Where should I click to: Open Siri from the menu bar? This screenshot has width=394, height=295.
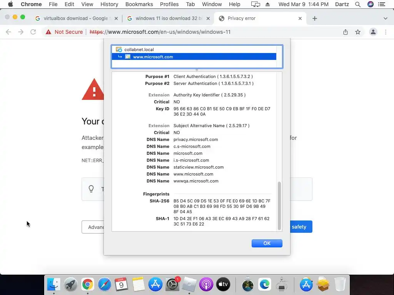(x=371, y=4)
